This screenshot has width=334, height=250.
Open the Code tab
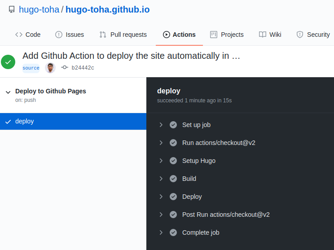point(28,35)
